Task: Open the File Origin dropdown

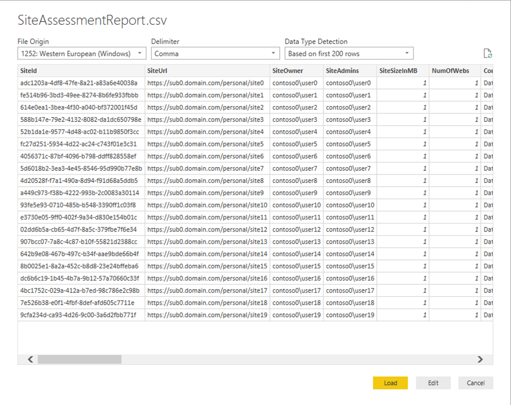Action: point(82,53)
